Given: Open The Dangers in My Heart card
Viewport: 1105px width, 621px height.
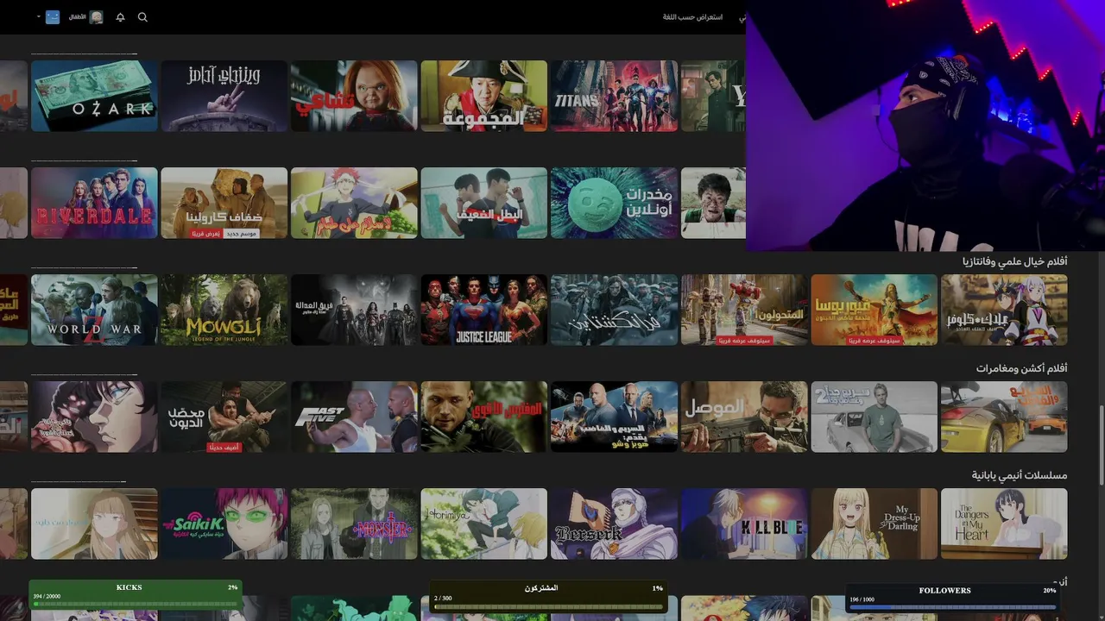Looking at the screenshot, I should point(1004,524).
